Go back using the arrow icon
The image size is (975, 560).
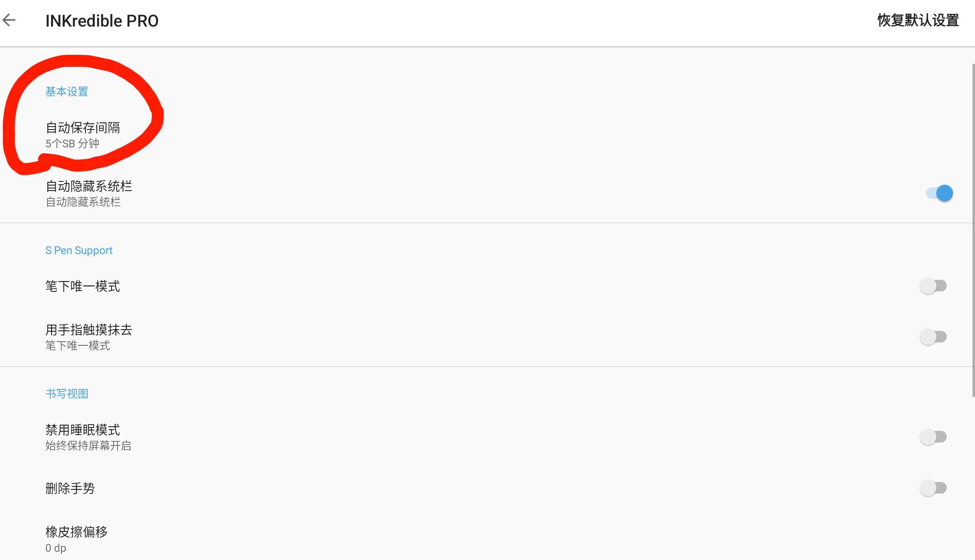tap(9, 20)
